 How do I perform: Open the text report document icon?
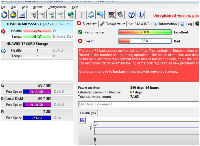click(82, 15)
